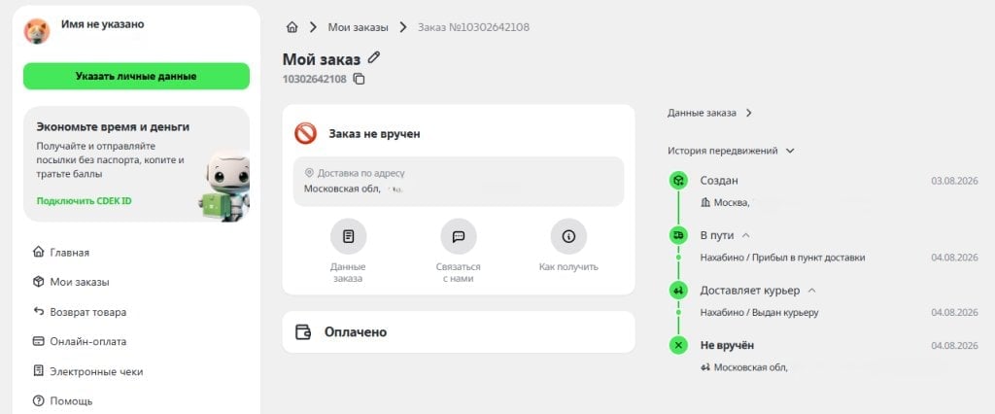Click the Мои заказы box icon

tap(39, 281)
